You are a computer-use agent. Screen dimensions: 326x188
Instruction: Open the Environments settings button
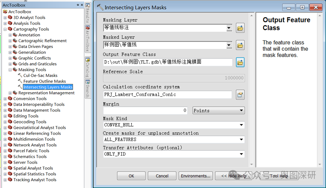coord(196,176)
